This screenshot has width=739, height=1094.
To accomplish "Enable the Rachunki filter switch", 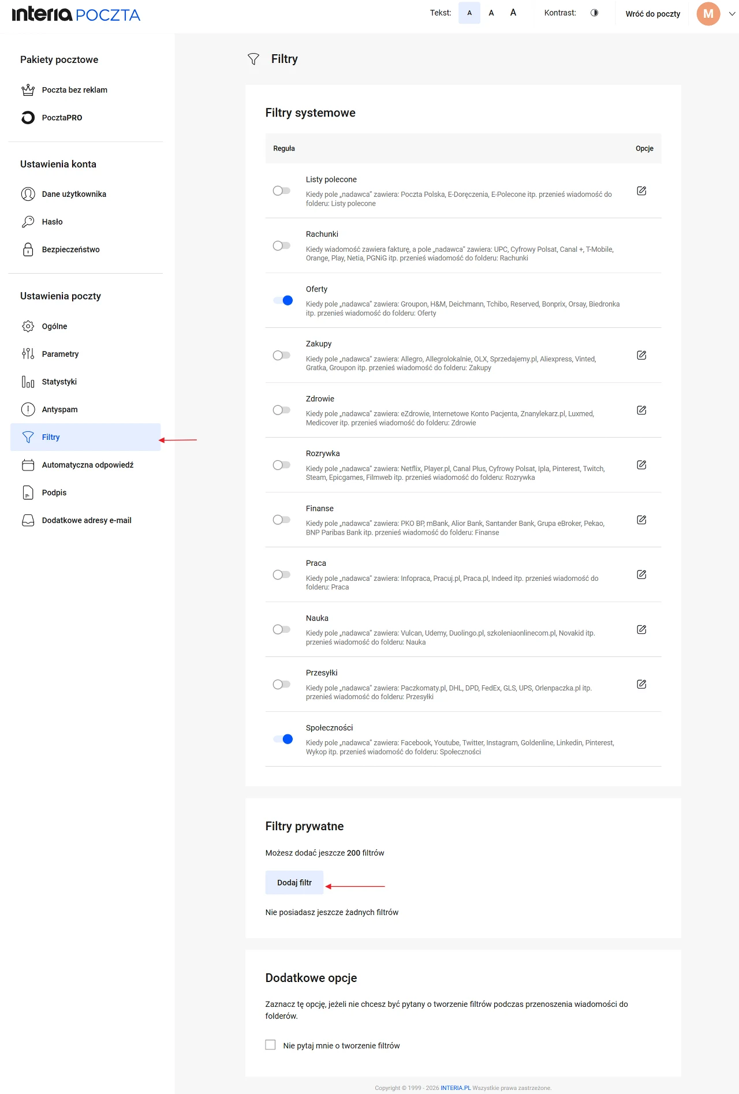I will (282, 245).
